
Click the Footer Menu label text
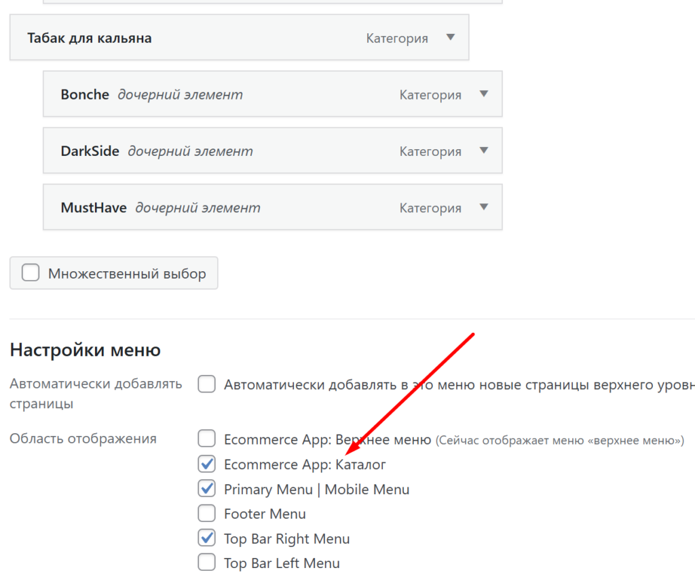click(x=265, y=514)
